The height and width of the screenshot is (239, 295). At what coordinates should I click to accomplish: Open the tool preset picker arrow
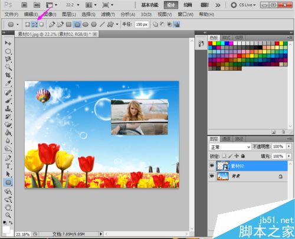(x=18, y=25)
